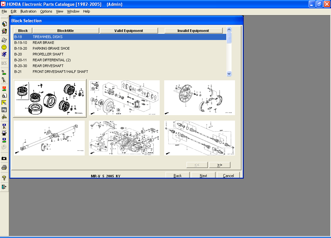The height and width of the screenshot is (238, 331).
Task: Select the B-20-11 REAR DIFFERENTIAL (2) row
Action: 120,60
